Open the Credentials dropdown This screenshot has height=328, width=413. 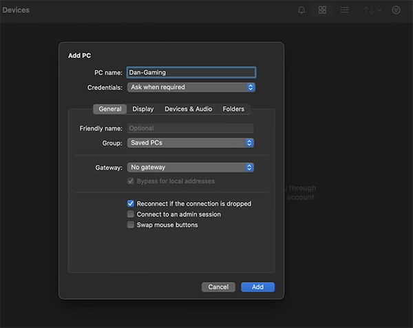(x=191, y=88)
